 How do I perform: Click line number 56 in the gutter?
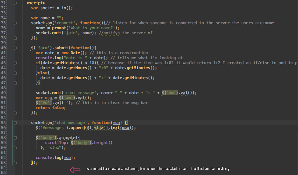3,128
